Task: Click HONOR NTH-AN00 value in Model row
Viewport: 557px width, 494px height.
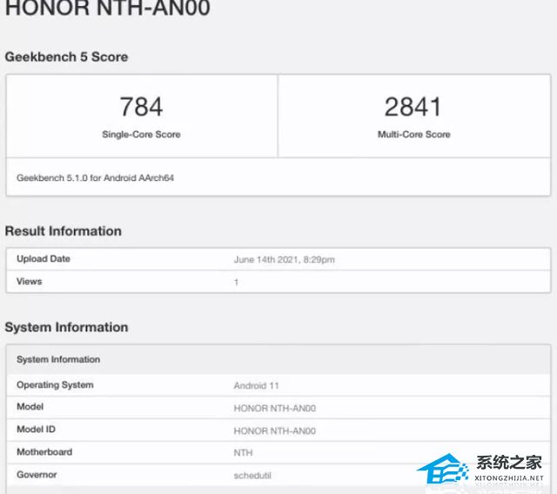Action: [x=275, y=409]
